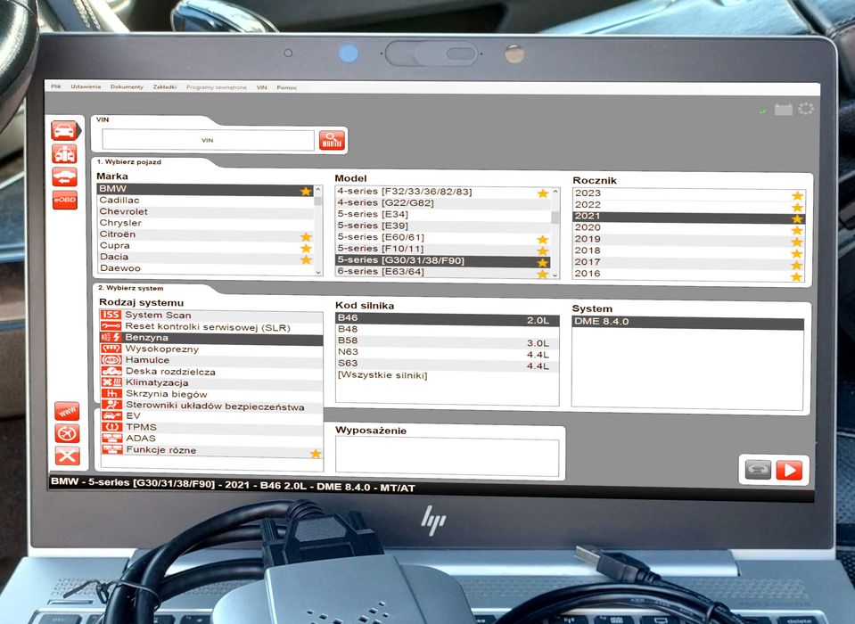Click the battery status icon
This screenshot has width=855, height=624.
784,110
